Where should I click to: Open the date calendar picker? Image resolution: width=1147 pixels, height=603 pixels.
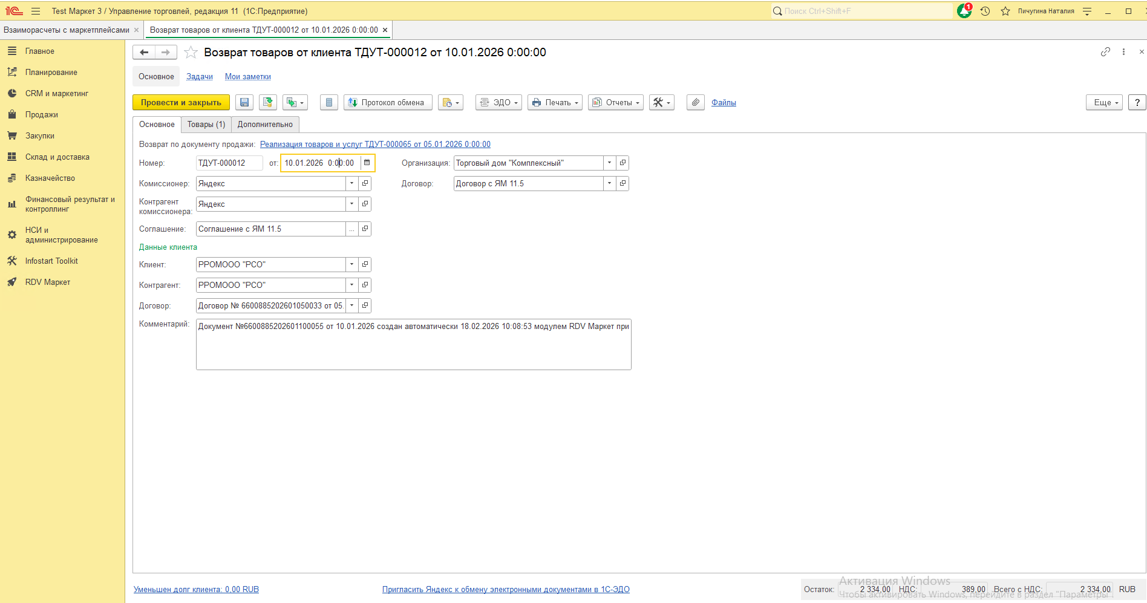367,163
